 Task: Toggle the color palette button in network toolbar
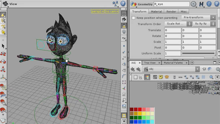147,77
